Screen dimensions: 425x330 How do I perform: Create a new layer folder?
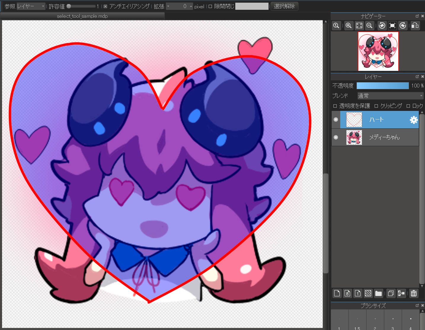[x=378, y=293]
